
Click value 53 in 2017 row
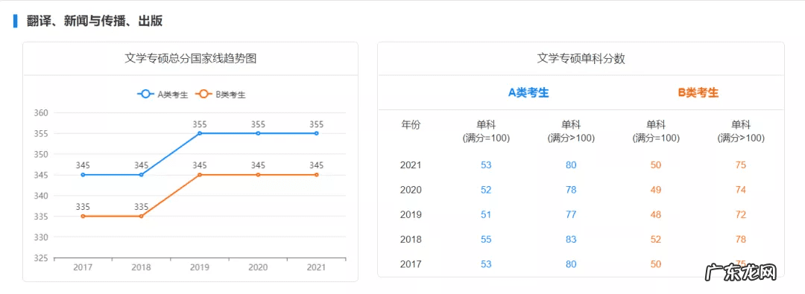[486, 264]
